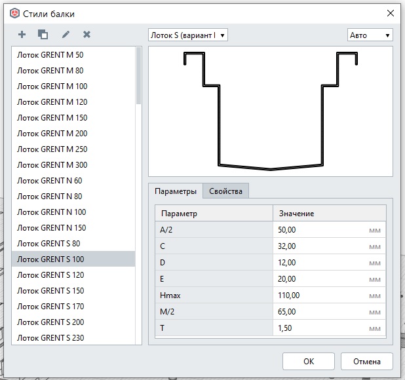This screenshot has height=380, width=405.
Task: Select Лоток GRENT N 100
Action: [73, 212]
